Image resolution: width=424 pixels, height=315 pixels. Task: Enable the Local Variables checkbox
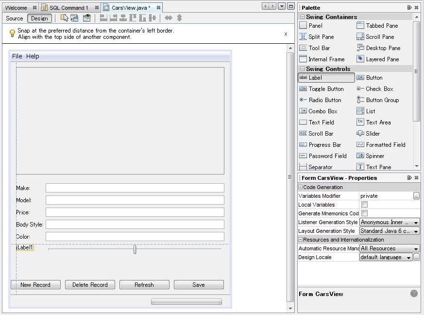(x=364, y=205)
